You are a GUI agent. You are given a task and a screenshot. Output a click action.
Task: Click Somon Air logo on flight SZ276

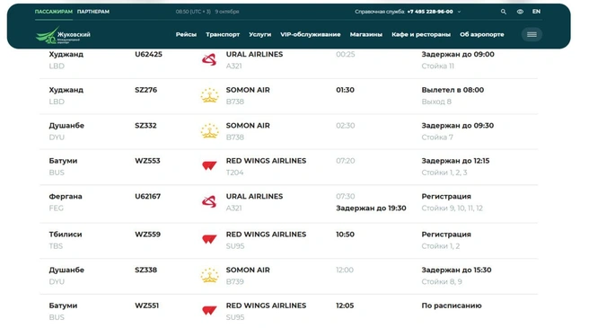tap(209, 95)
